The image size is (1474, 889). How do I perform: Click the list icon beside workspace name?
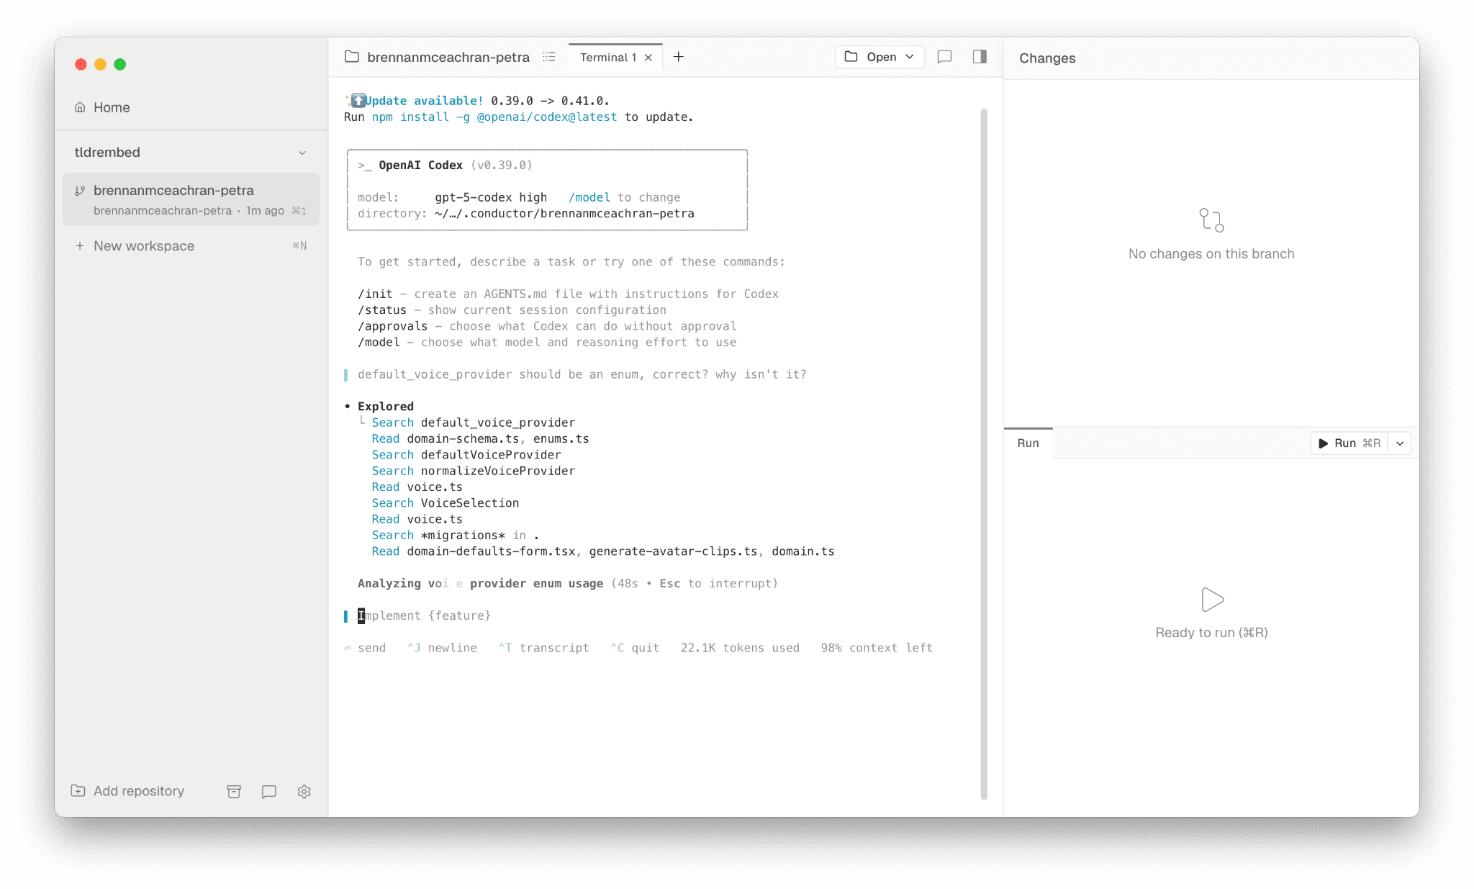549,57
